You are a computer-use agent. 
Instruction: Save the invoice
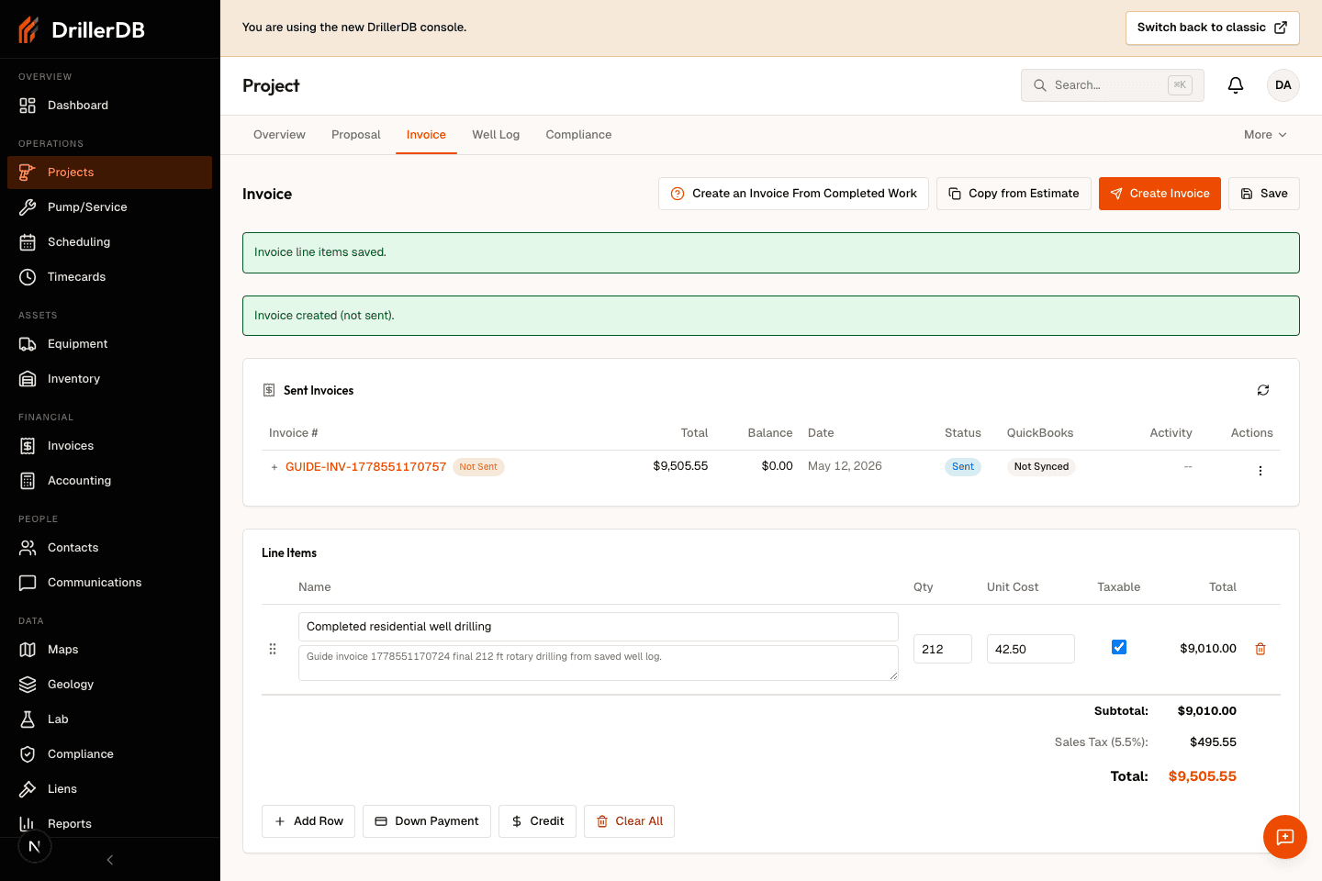[x=1264, y=194]
